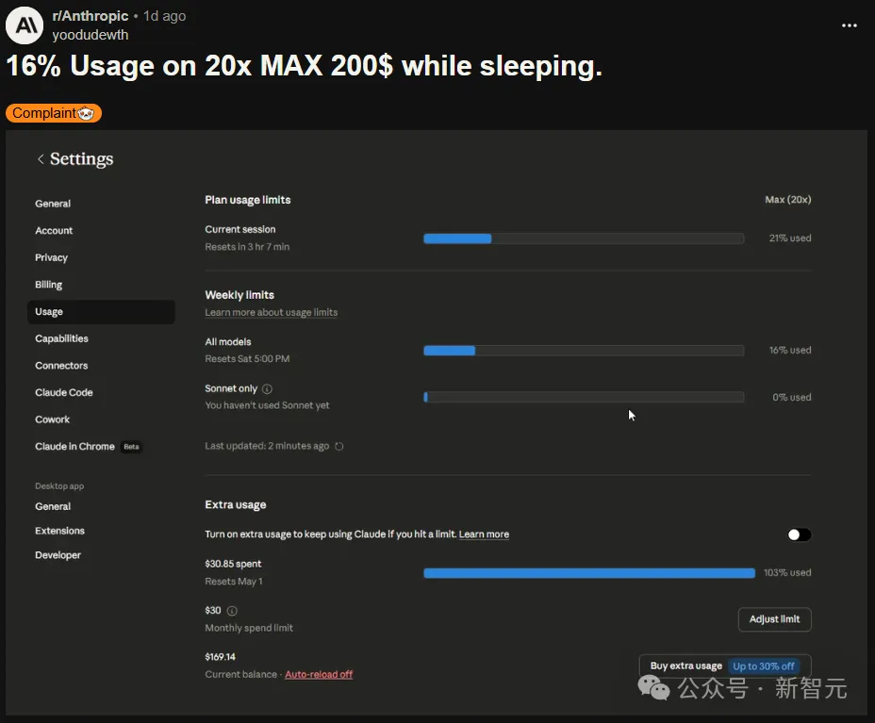Click the info icon next to Sonnet only
Image resolution: width=875 pixels, height=723 pixels.
[267, 388]
